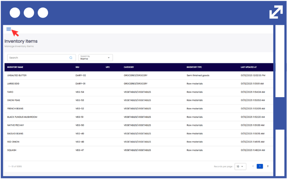Select the LARGE EGG row

click(13, 84)
